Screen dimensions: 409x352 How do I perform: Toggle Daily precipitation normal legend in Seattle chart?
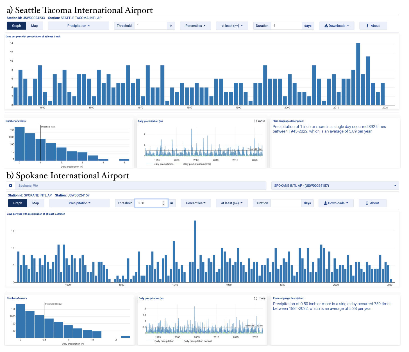coord(197,164)
